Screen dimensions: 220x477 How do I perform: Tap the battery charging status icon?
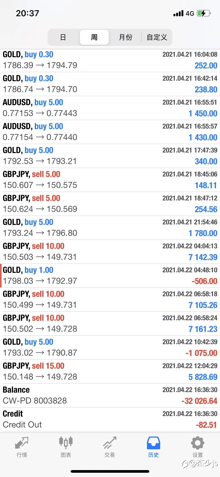point(204,13)
